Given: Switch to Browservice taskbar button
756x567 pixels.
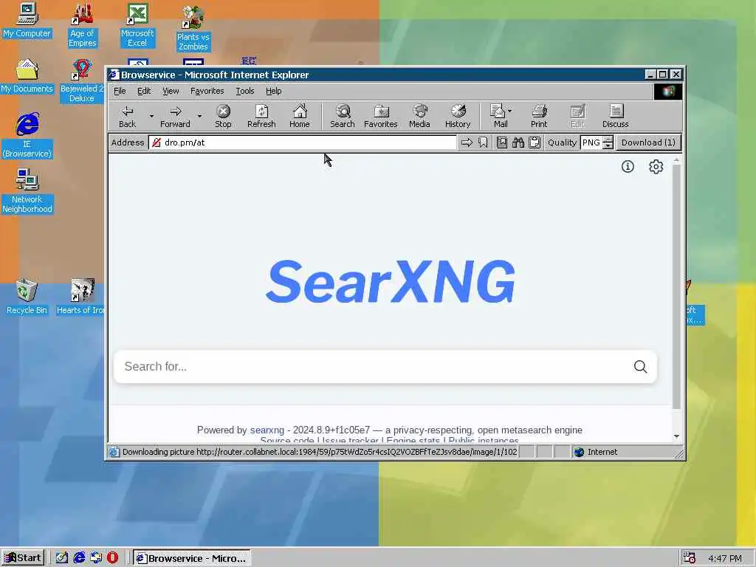Looking at the screenshot, I should point(191,558).
